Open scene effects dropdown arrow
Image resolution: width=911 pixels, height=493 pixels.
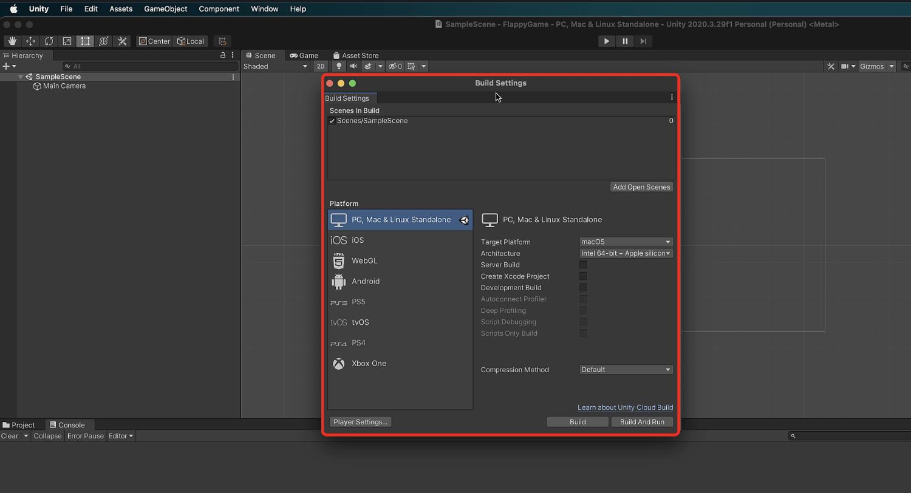click(380, 66)
